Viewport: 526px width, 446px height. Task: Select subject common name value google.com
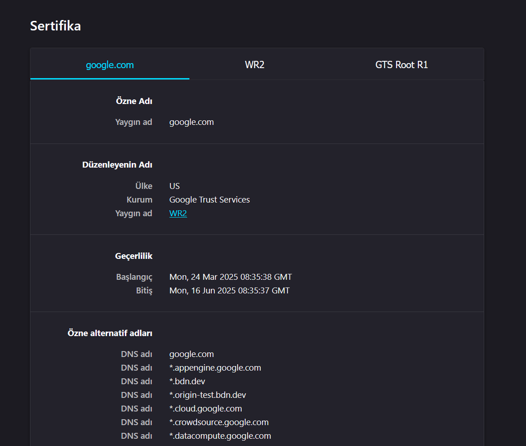[192, 122]
